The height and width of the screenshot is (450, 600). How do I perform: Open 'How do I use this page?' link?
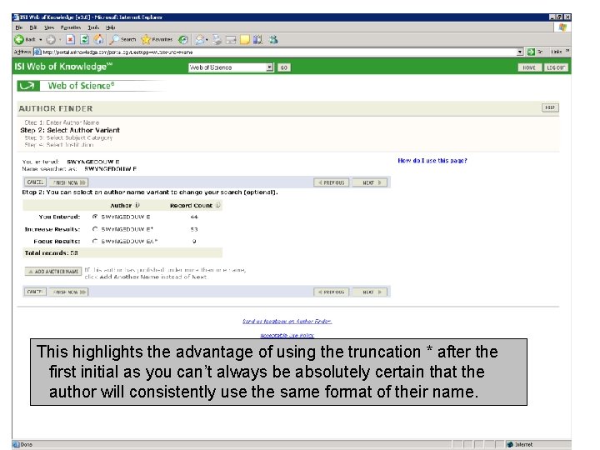tap(432, 161)
